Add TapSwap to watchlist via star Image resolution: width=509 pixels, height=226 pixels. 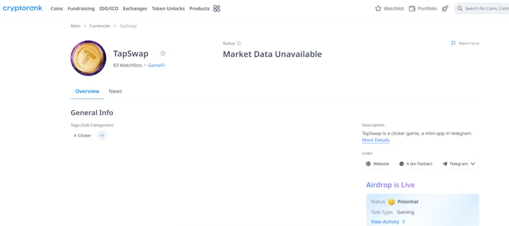tap(163, 53)
